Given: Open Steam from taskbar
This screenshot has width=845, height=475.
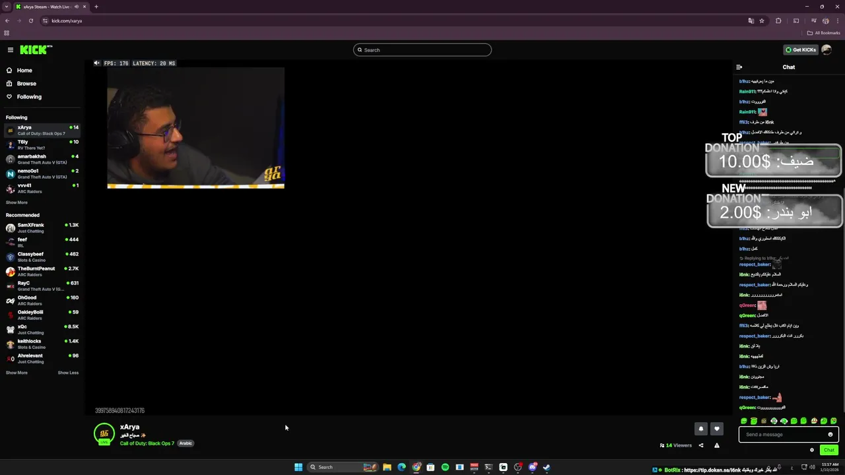Looking at the screenshot, I should [547, 467].
